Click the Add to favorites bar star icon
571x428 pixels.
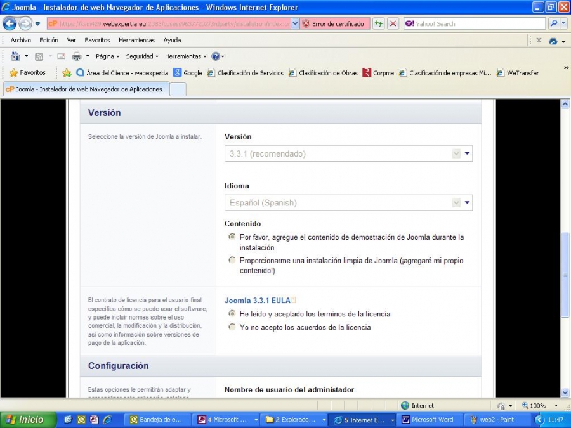point(67,73)
